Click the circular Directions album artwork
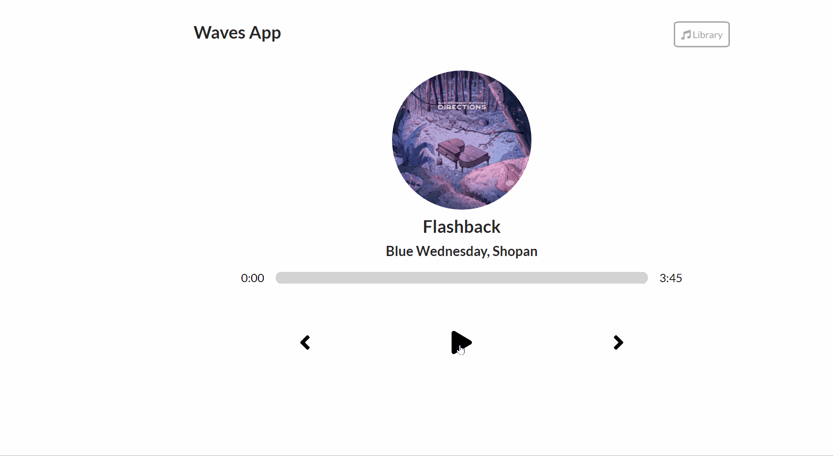 pyautogui.click(x=462, y=140)
